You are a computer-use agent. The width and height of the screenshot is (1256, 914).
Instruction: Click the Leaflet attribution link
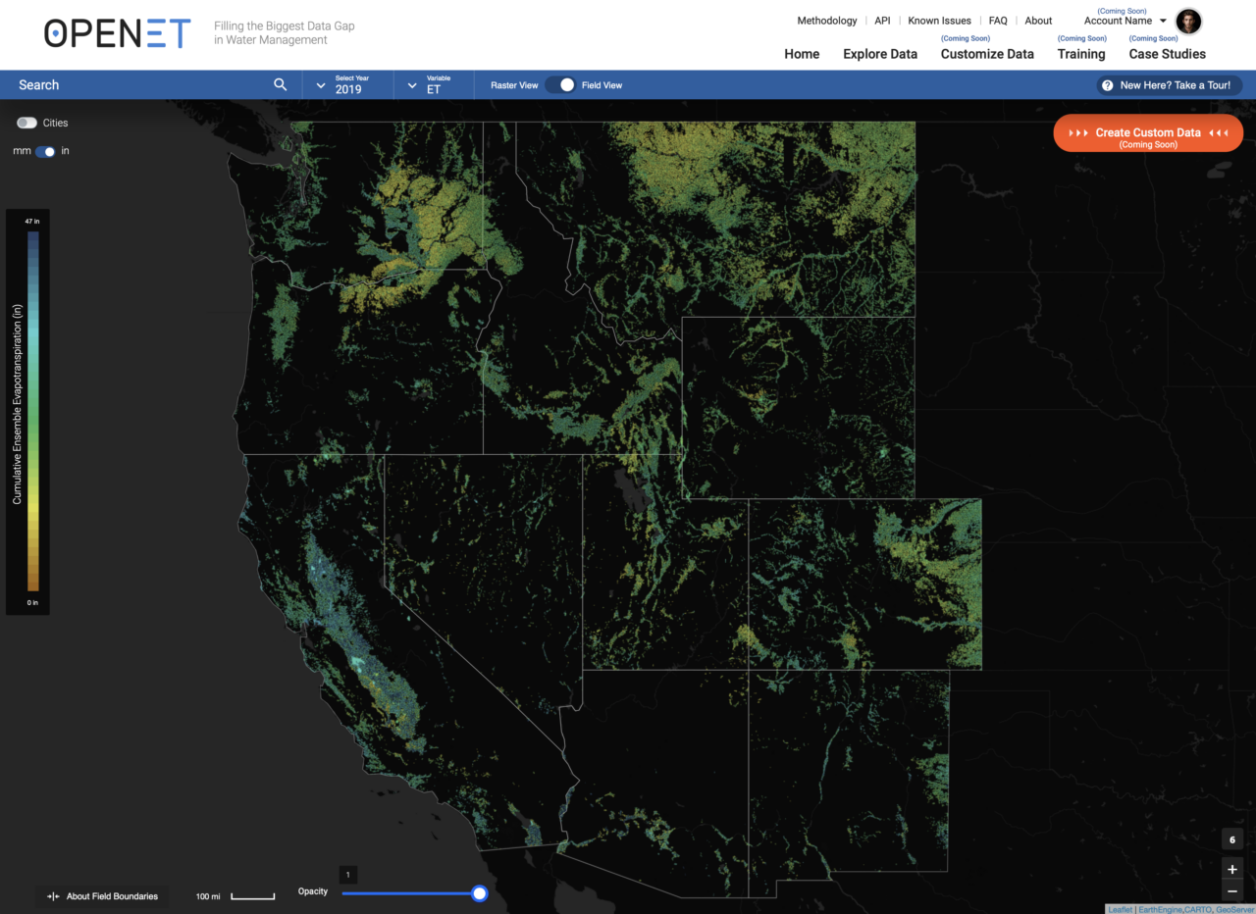[1120, 909]
